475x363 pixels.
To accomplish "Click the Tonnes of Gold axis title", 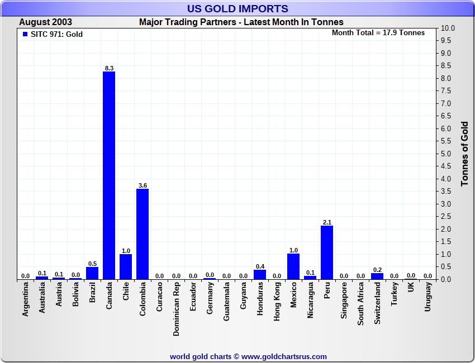I will [464, 154].
